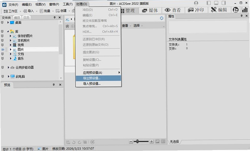Toggle easy-select marker for 保存的图片
This screenshot has width=250, height=151.
pyautogui.click(x=2, y=36)
